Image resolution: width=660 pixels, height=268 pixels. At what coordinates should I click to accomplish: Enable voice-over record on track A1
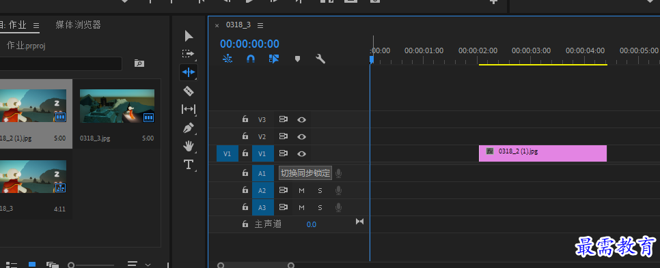[338, 173]
